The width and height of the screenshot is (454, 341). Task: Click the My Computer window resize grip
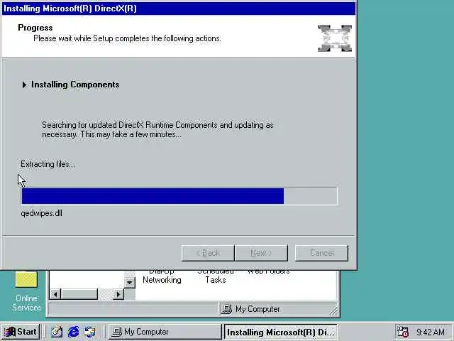(x=333, y=311)
